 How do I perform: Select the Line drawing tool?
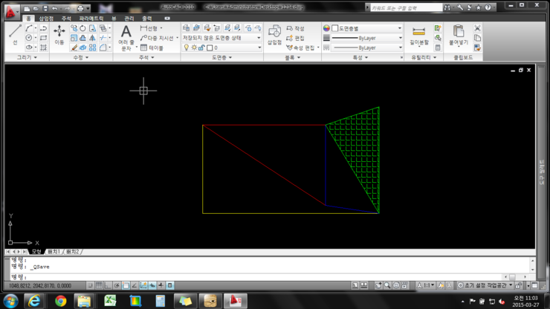(x=15, y=34)
